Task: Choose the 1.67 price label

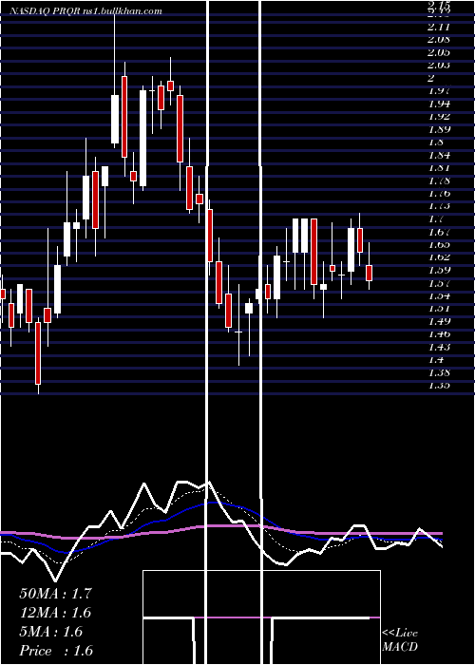Action: [x=439, y=232]
